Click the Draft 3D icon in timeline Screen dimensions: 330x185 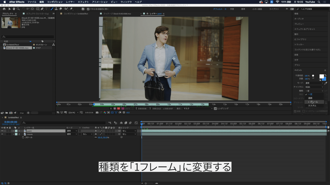(116, 123)
